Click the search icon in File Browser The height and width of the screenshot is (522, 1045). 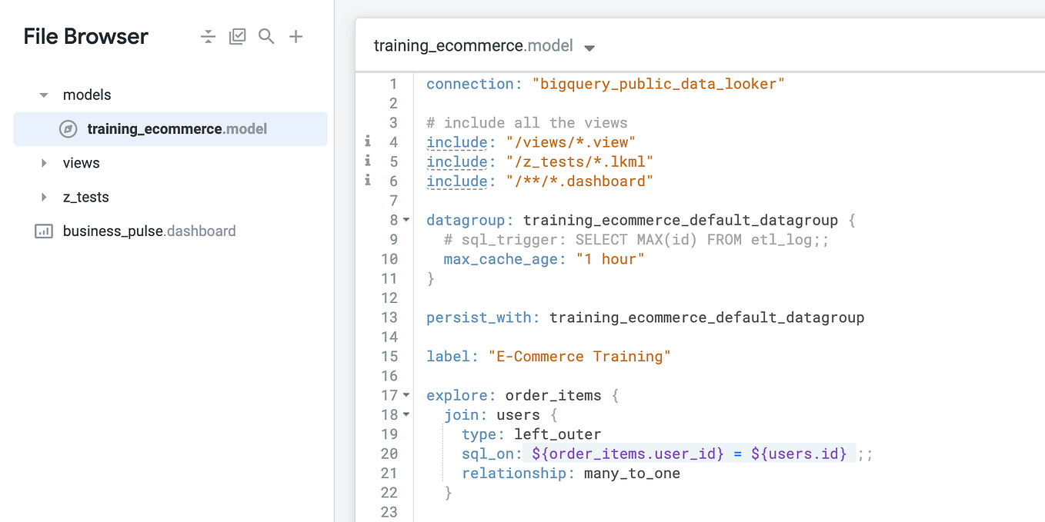[x=266, y=36]
